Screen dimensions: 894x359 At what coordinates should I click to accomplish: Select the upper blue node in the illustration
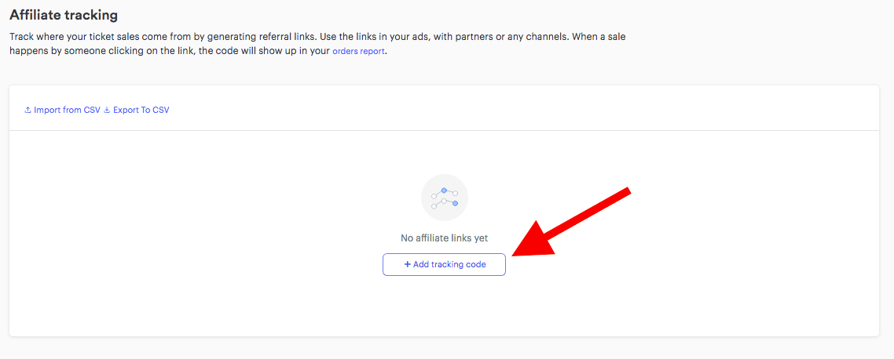444,190
